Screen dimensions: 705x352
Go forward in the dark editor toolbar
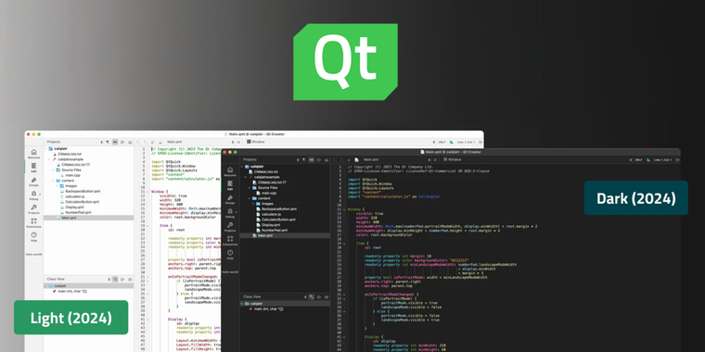pyautogui.click(x=341, y=160)
